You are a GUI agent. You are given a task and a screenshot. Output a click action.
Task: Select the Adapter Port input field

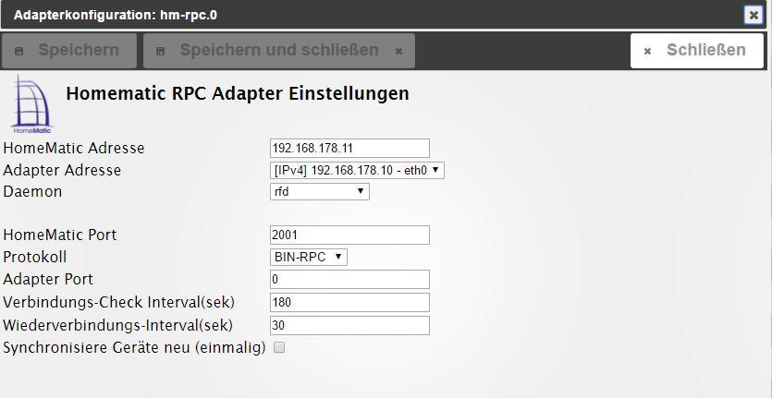pyautogui.click(x=349, y=280)
